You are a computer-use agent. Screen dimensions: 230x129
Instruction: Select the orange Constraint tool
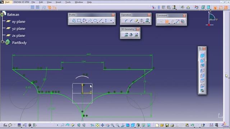tap(167, 21)
